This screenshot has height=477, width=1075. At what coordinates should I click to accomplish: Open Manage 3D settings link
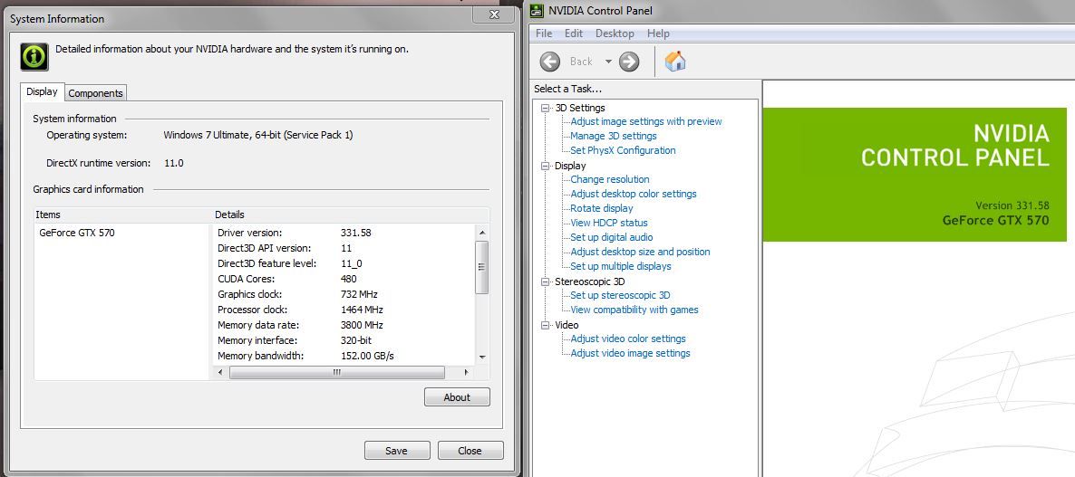(x=613, y=136)
